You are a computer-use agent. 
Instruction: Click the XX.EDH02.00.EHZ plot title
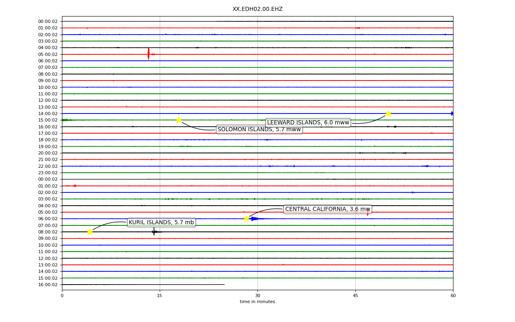(x=257, y=9)
